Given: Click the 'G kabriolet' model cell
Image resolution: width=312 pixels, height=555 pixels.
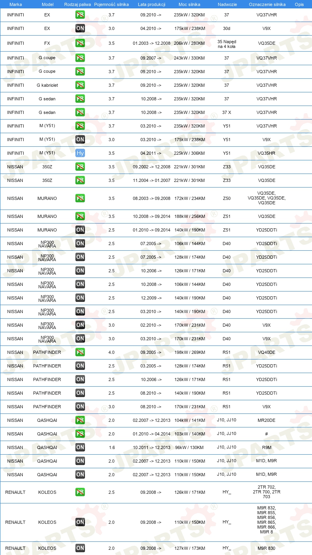Looking at the screenshot, I should pyautogui.click(x=47, y=85).
